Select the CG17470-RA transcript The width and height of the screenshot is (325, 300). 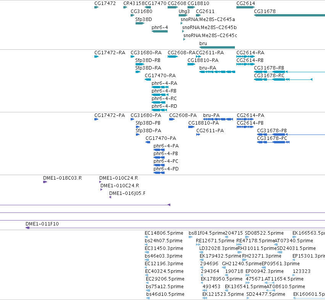click(x=148, y=79)
